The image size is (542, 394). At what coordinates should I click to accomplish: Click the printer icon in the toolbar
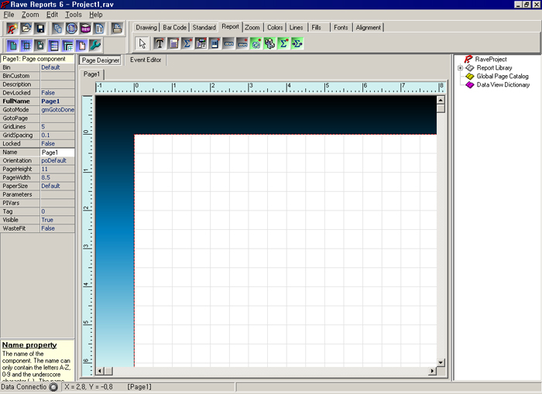[x=117, y=28]
